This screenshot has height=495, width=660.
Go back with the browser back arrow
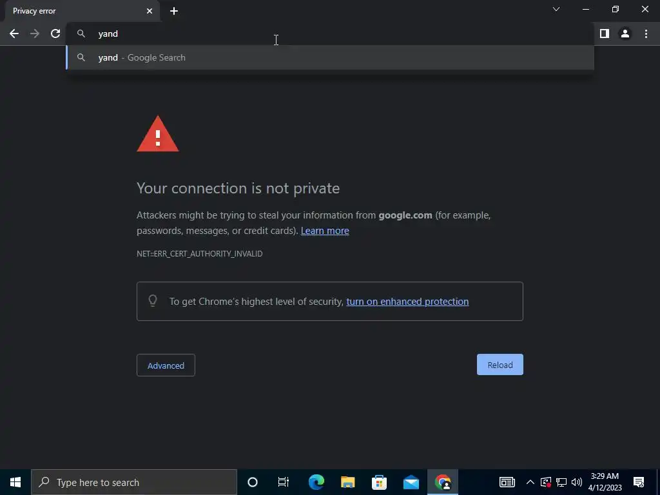(x=14, y=34)
